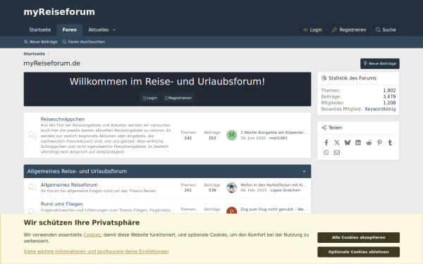
Task: Click the date 08. Feb. 2025
Action: point(254,190)
